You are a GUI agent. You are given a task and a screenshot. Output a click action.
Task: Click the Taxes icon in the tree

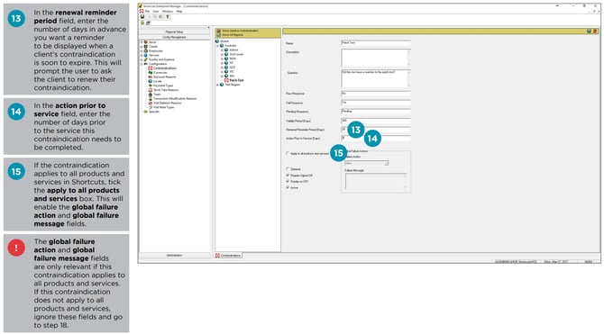[151, 95]
